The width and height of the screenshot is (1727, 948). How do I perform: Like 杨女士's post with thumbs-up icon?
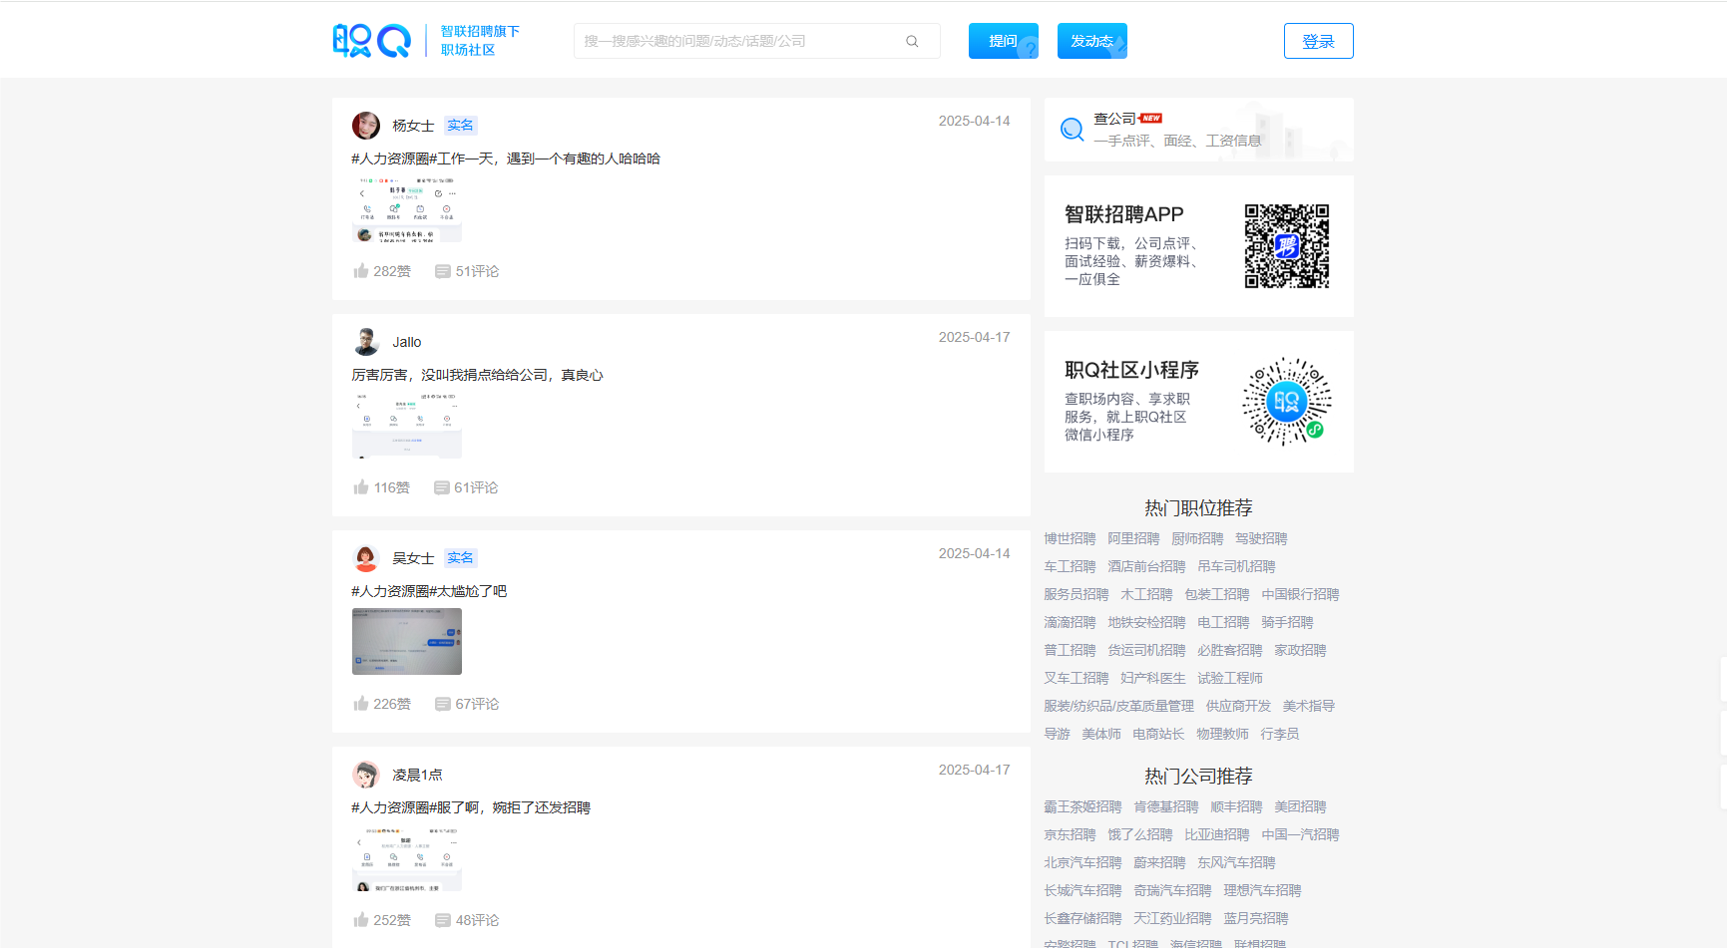pyautogui.click(x=361, y=270)
